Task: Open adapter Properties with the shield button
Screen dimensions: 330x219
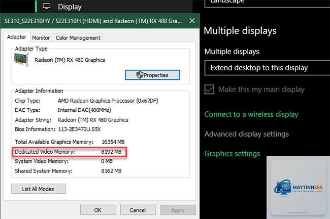Action: coord(152,75)
